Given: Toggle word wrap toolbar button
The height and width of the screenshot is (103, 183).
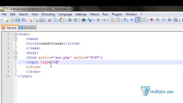Looking at the screenshot, I should point(126,20).
